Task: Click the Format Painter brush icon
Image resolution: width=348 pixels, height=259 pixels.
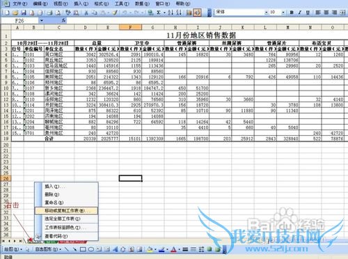Action: (x=115, y=13)
